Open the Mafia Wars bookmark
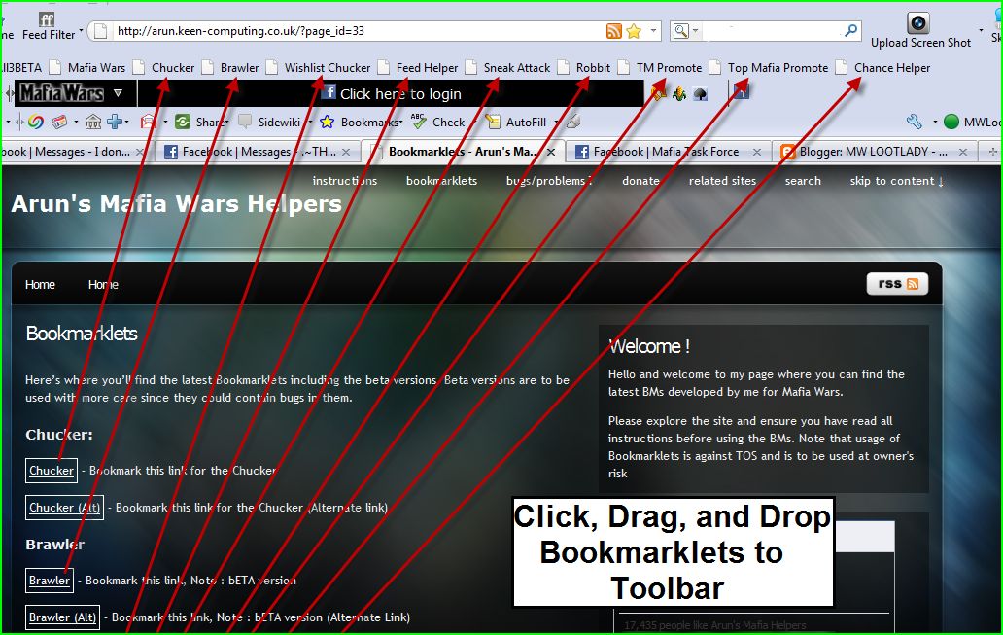 click(88, 67)
